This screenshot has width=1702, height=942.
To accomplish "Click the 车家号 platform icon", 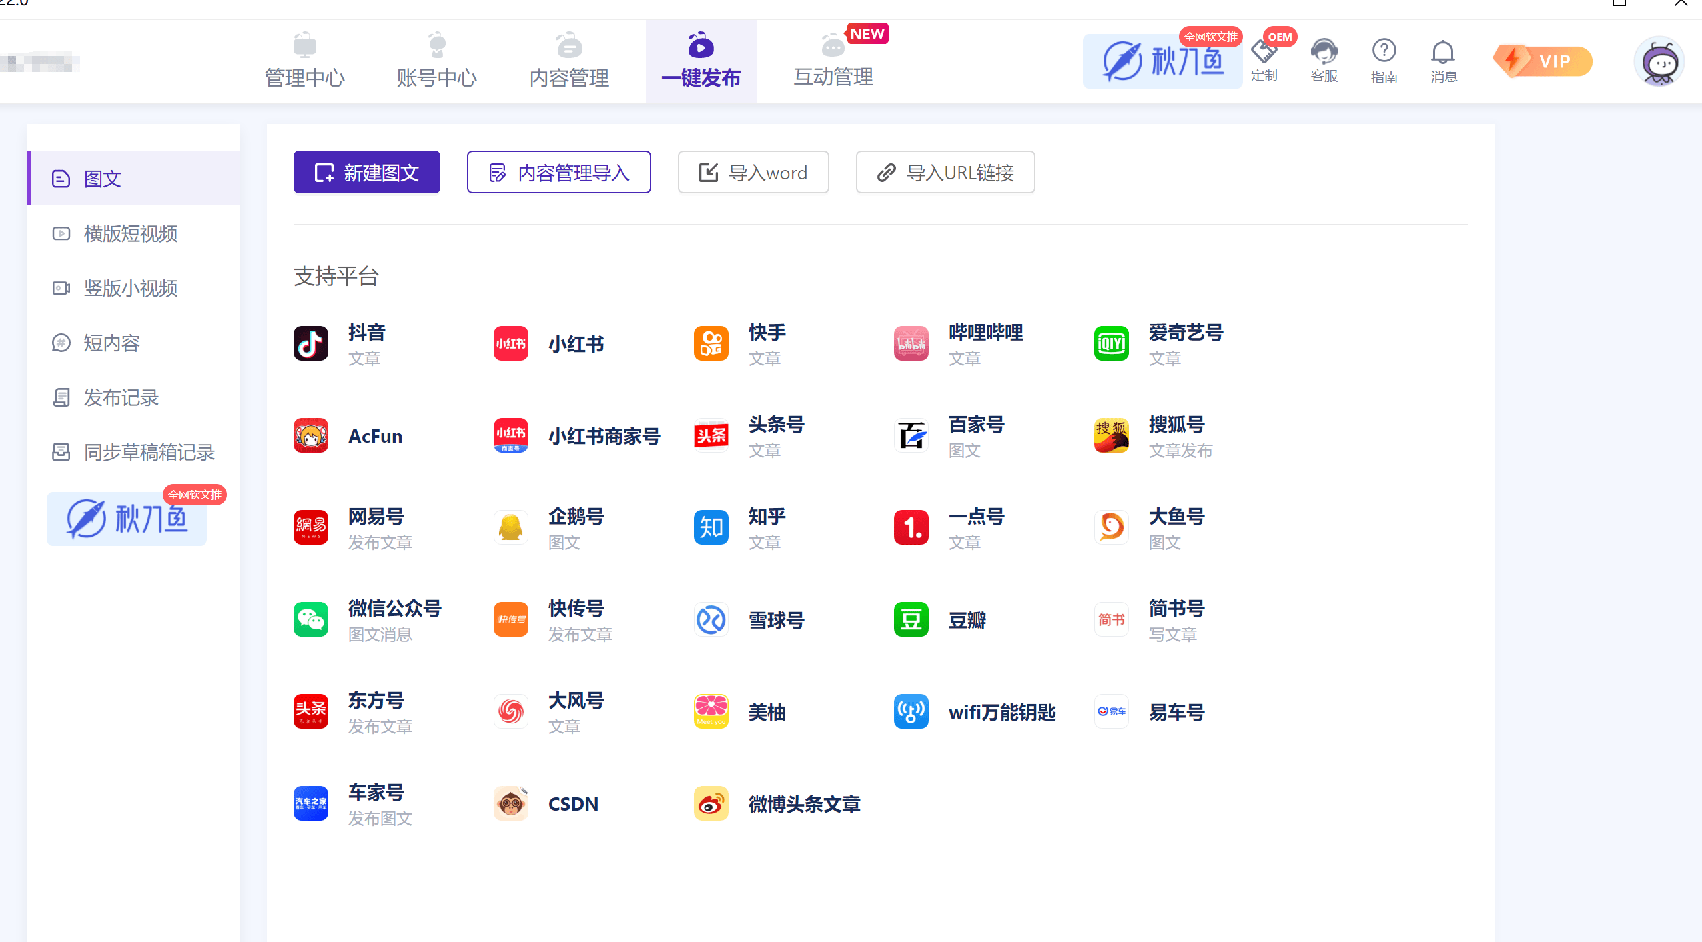I will [x=311, y=804].
